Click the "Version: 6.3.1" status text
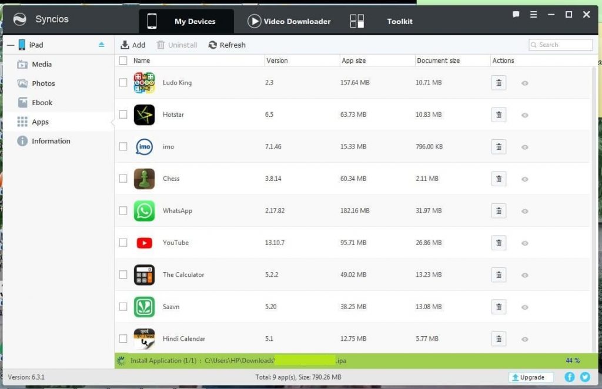Image resolution: width=602 pixels, height=389 pixels. (x=26, y=377)
